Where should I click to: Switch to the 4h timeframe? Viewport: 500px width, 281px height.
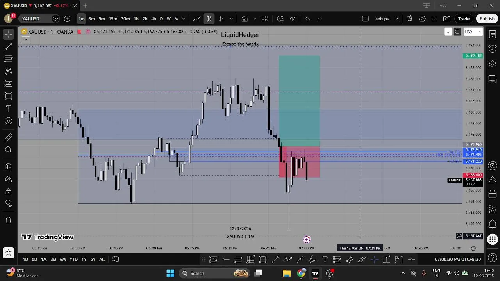point(154,19)
